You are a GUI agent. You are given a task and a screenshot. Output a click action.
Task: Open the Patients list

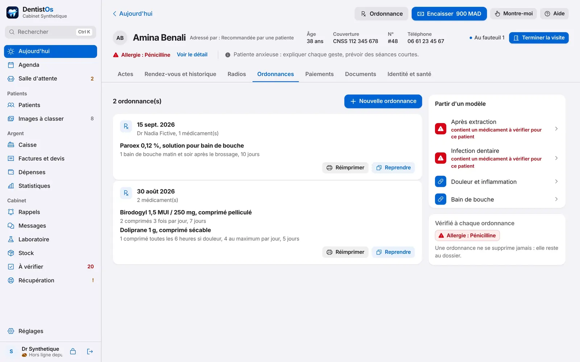pos(50,105)
